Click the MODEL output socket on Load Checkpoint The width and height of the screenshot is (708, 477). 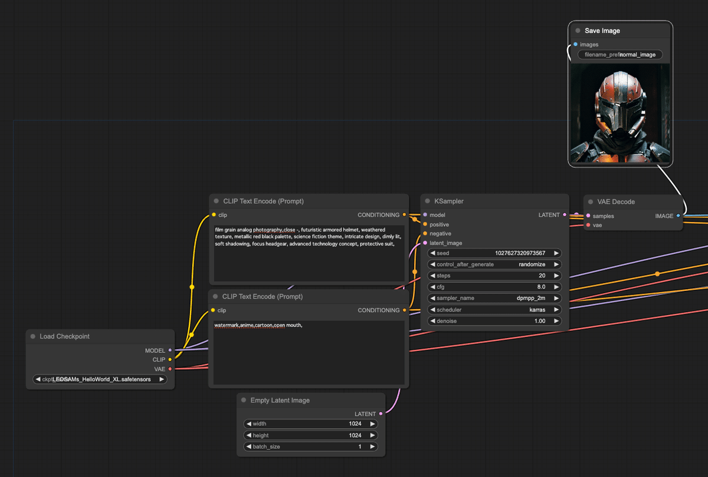click(170, 350)
